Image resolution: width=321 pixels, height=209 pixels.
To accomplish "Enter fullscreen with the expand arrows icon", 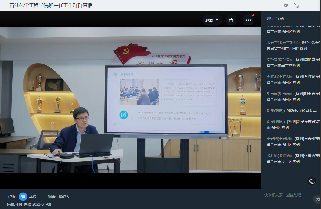I will click(x=296, y=5).
